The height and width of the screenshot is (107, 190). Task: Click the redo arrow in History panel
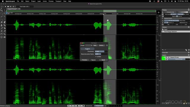coord(165,50)
